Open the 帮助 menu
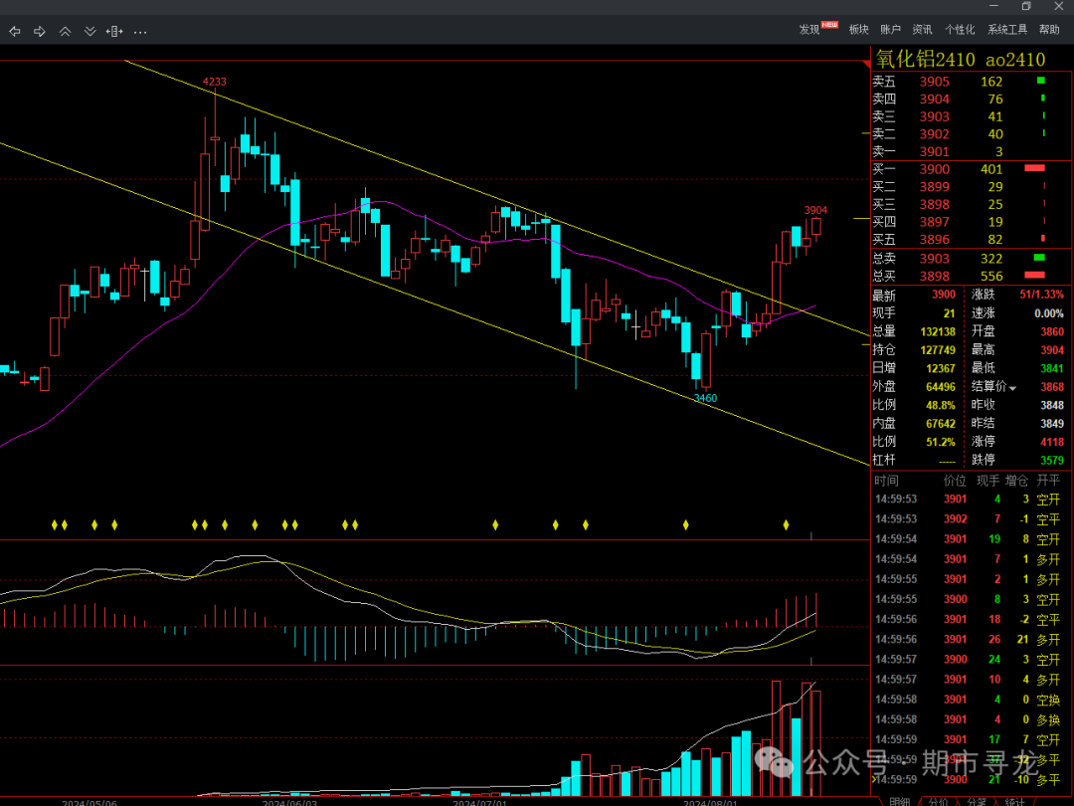The height and width of the screenshot is (806, 1074). [x=1049, y=30]
